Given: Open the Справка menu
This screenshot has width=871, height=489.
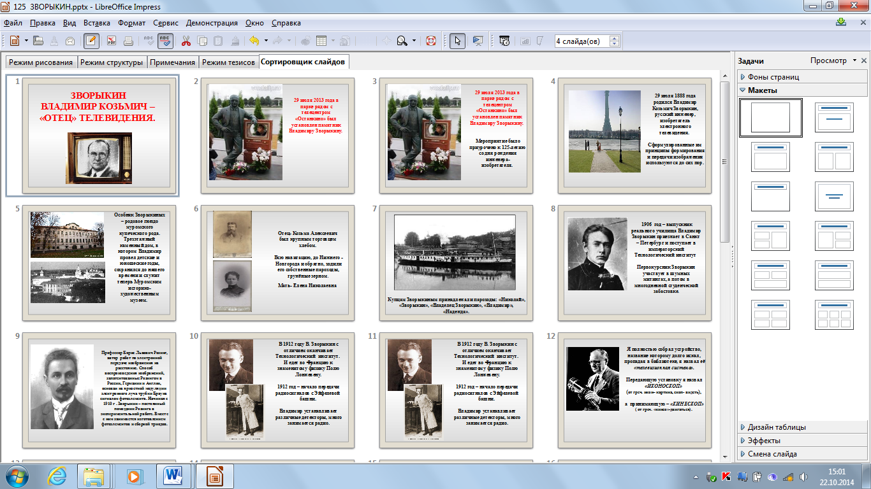Looking at the screenshot, I should pyautogui.click(x=286, y=23).
